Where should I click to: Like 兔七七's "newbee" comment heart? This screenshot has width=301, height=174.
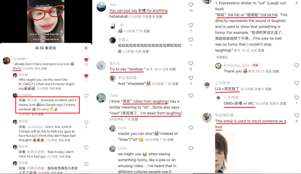(191, 63)
